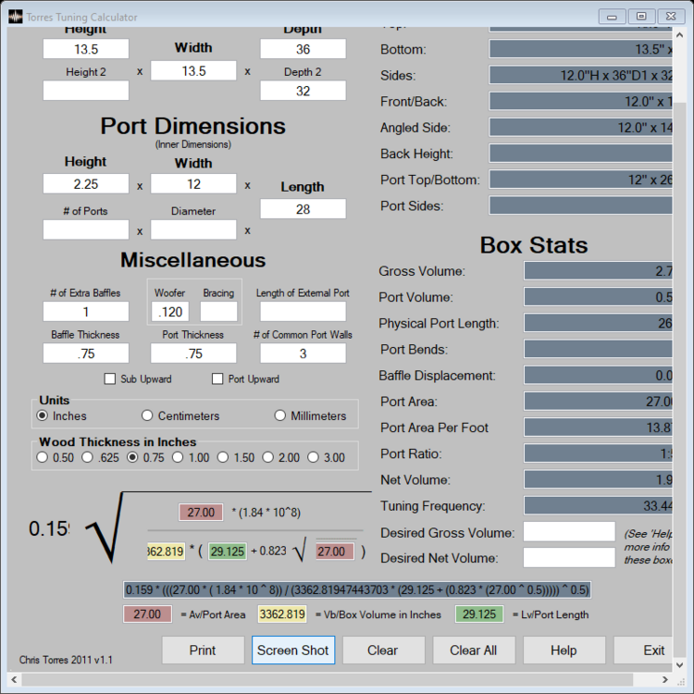Click the red 27.00 Av/Port Area legend box
This screenshot has width=694, height=694.
(x=147, y=613)
